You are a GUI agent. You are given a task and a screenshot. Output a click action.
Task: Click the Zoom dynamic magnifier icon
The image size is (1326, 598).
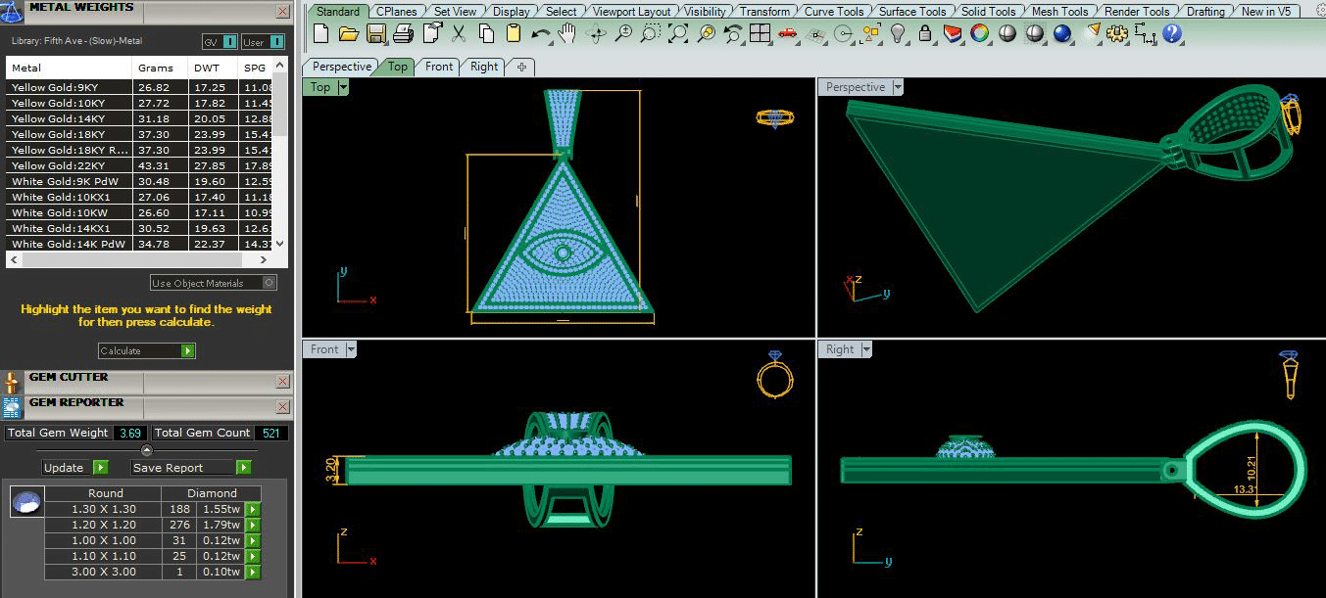coord(623,34)
